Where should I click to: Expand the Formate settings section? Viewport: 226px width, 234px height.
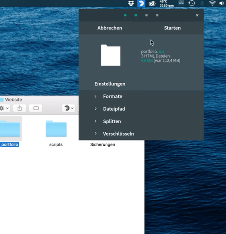[x=112, y=96]
